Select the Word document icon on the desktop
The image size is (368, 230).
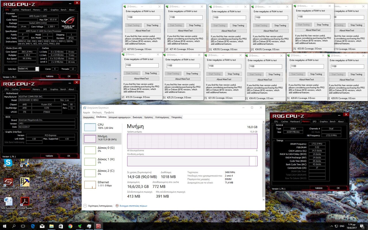8,205
